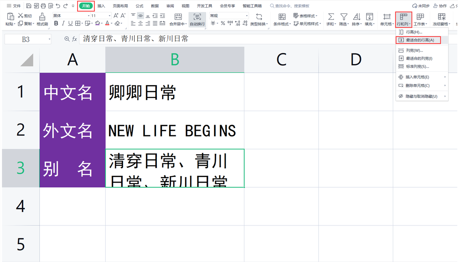The width and height of the screenshot is (458, 262).
Task: Click the increase decimal places icon
Action: click(237, 23)
